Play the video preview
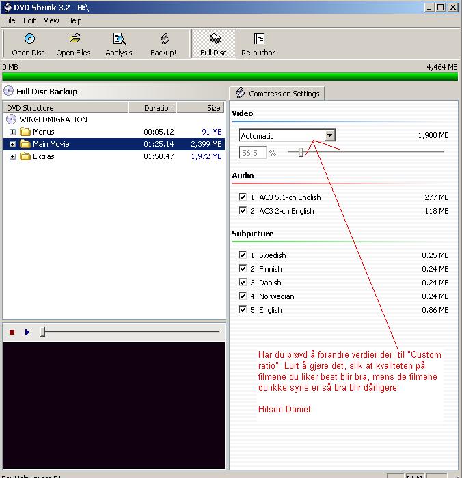462x478 pixels. click(x=27, y=332)
